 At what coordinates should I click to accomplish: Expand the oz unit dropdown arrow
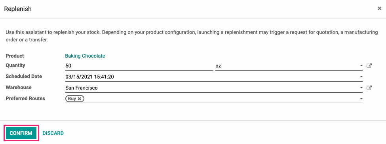[361, 66]
